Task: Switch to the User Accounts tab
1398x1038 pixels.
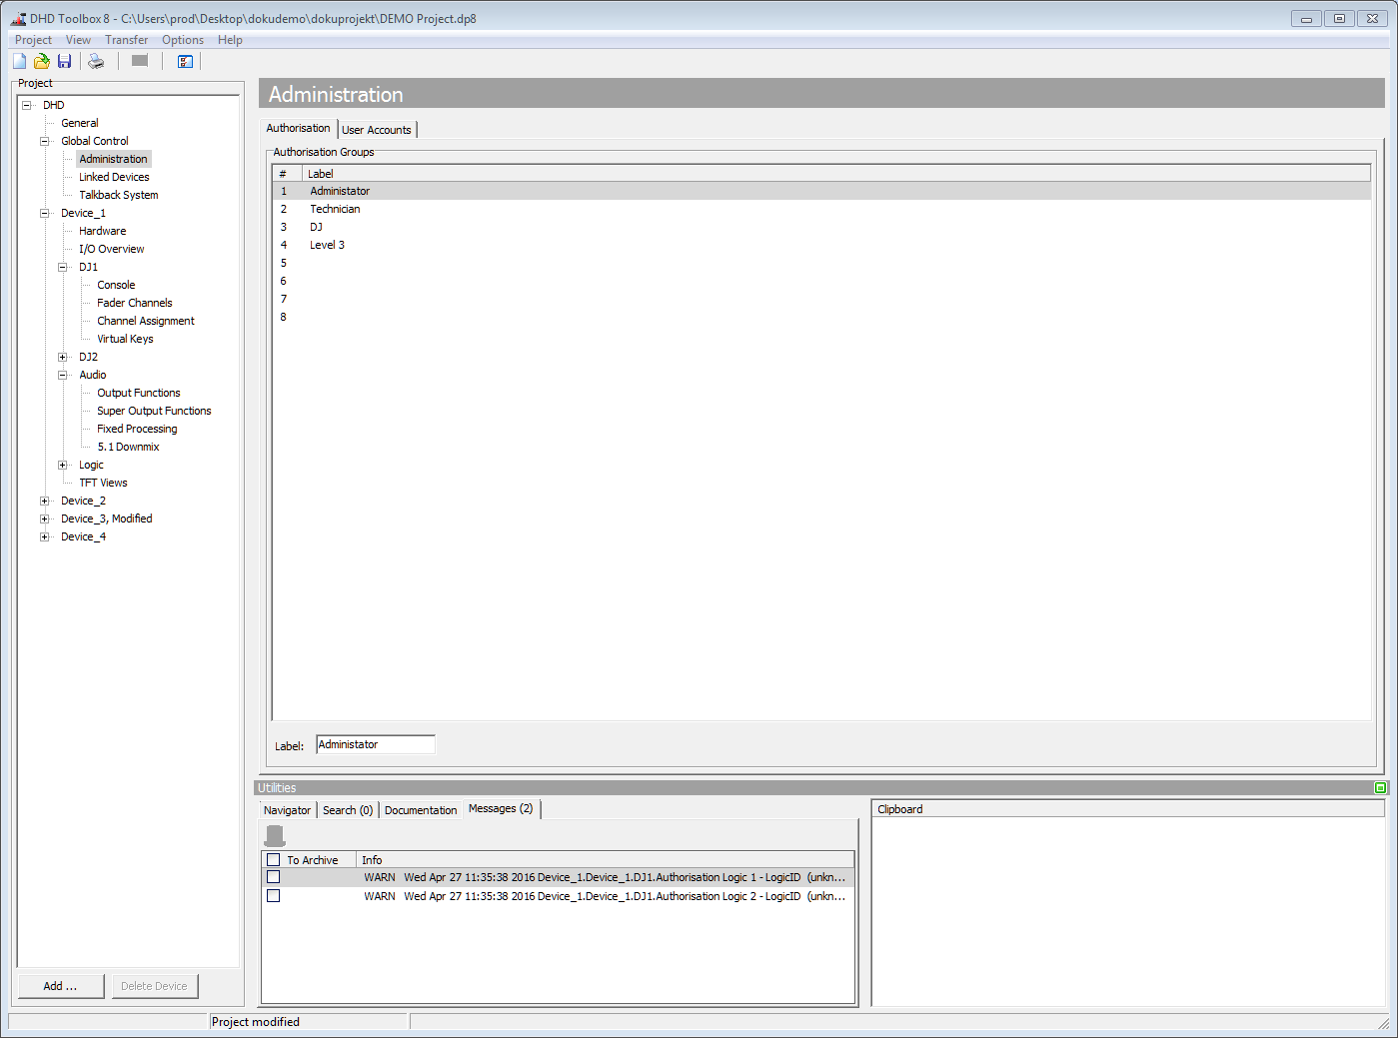Action: click(377, 129)
